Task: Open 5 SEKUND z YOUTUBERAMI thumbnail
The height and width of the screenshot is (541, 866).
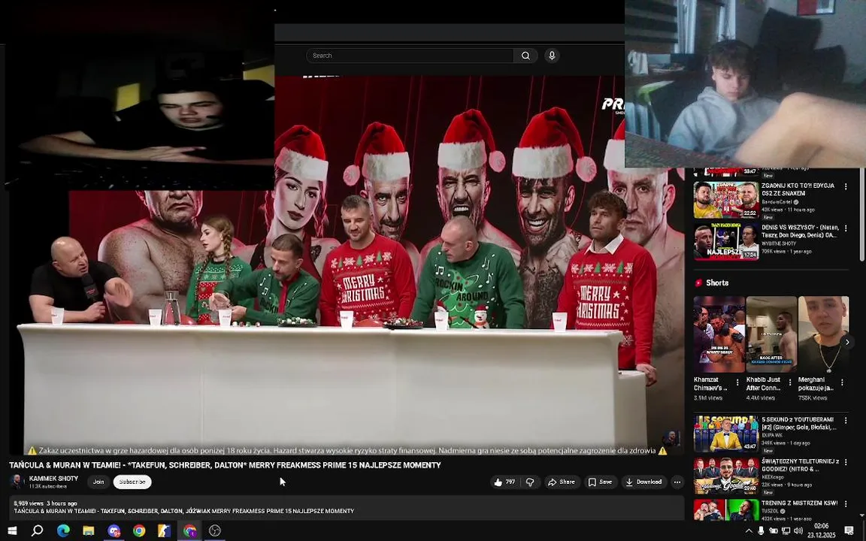Action: click(x=726, y=434)
